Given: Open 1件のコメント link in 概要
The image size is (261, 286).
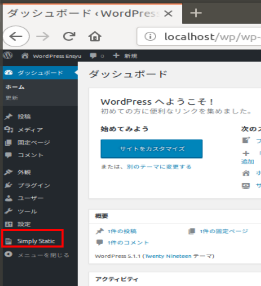Looking at the screenshot, I should (128, 242).
